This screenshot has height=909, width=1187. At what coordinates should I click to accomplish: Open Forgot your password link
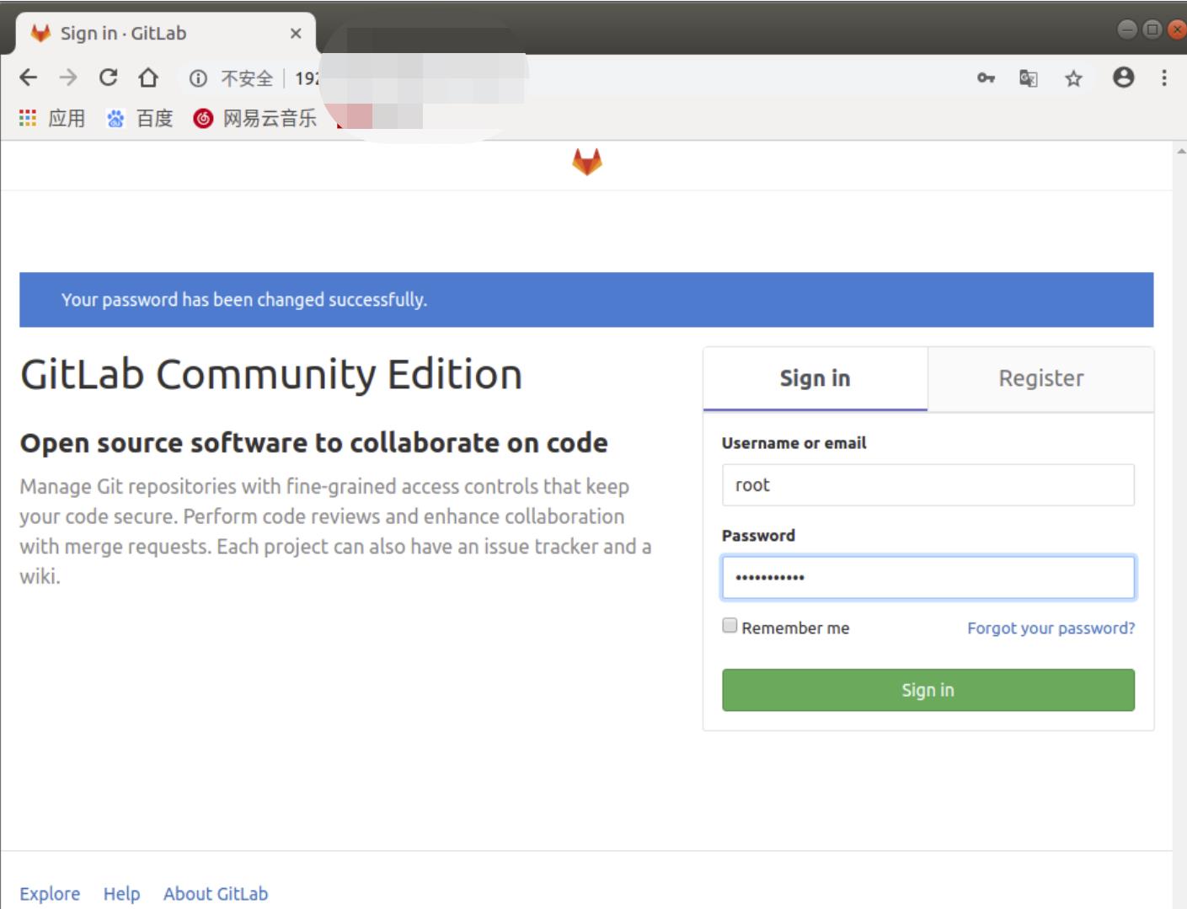(1051, 628)
